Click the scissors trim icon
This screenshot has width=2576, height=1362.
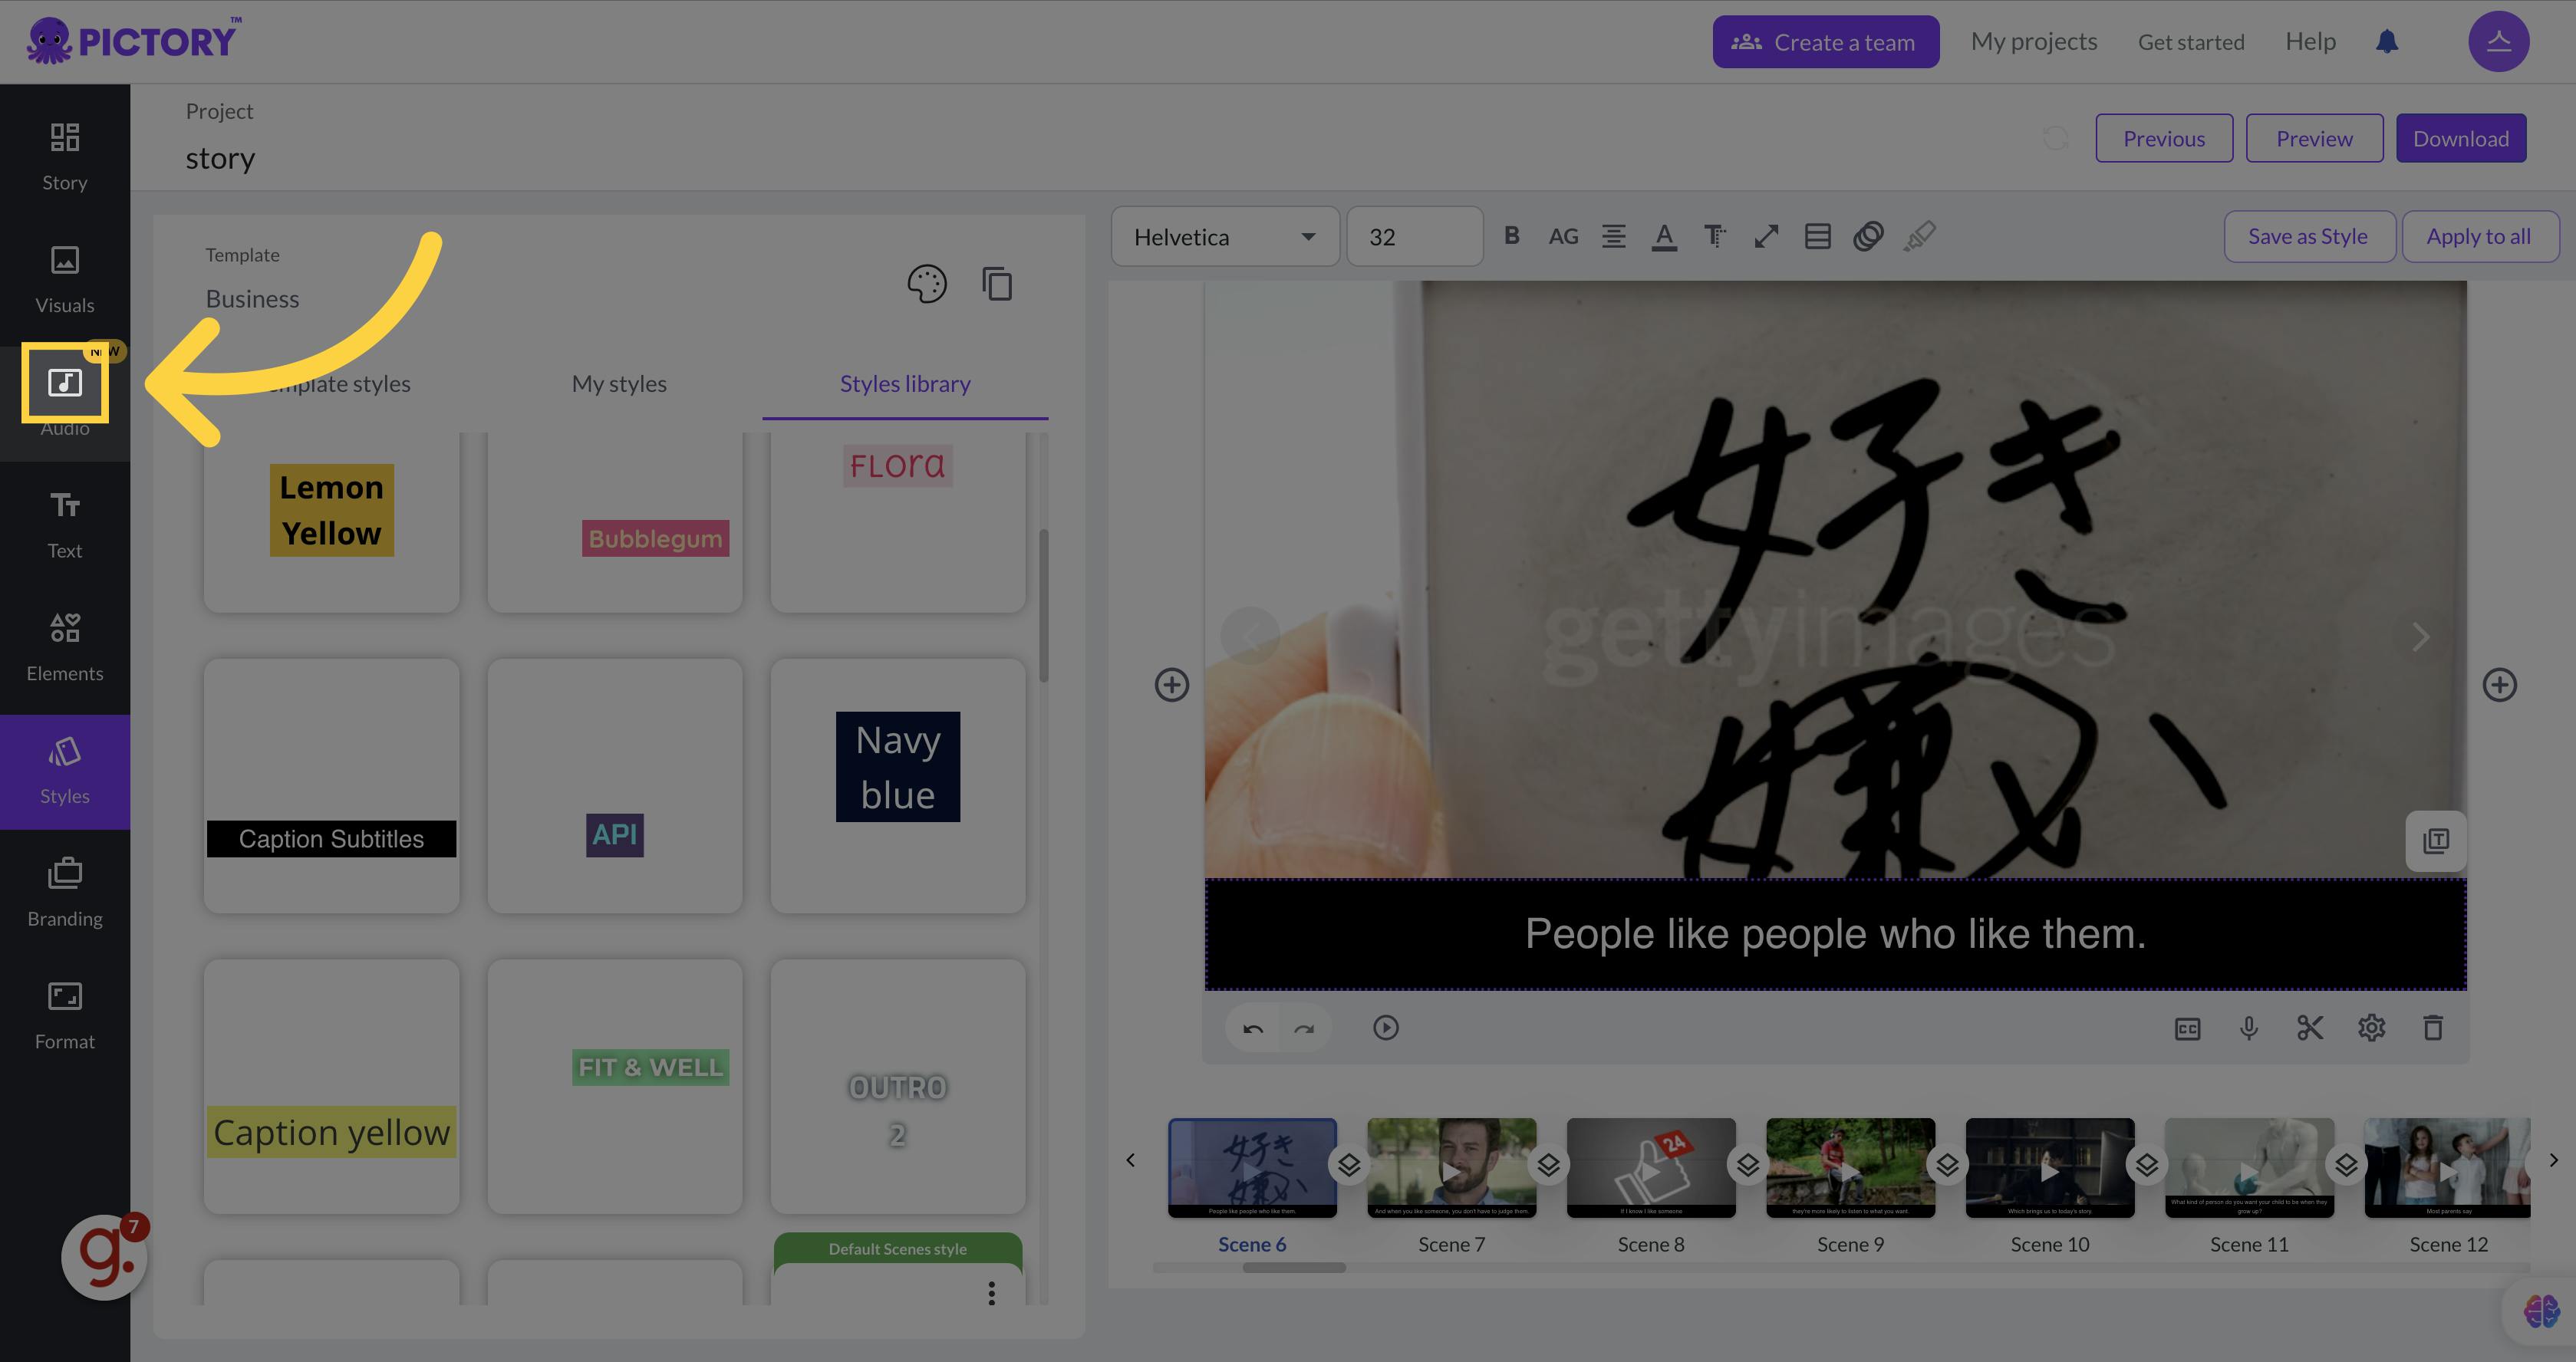(x=2310, y=1028)
